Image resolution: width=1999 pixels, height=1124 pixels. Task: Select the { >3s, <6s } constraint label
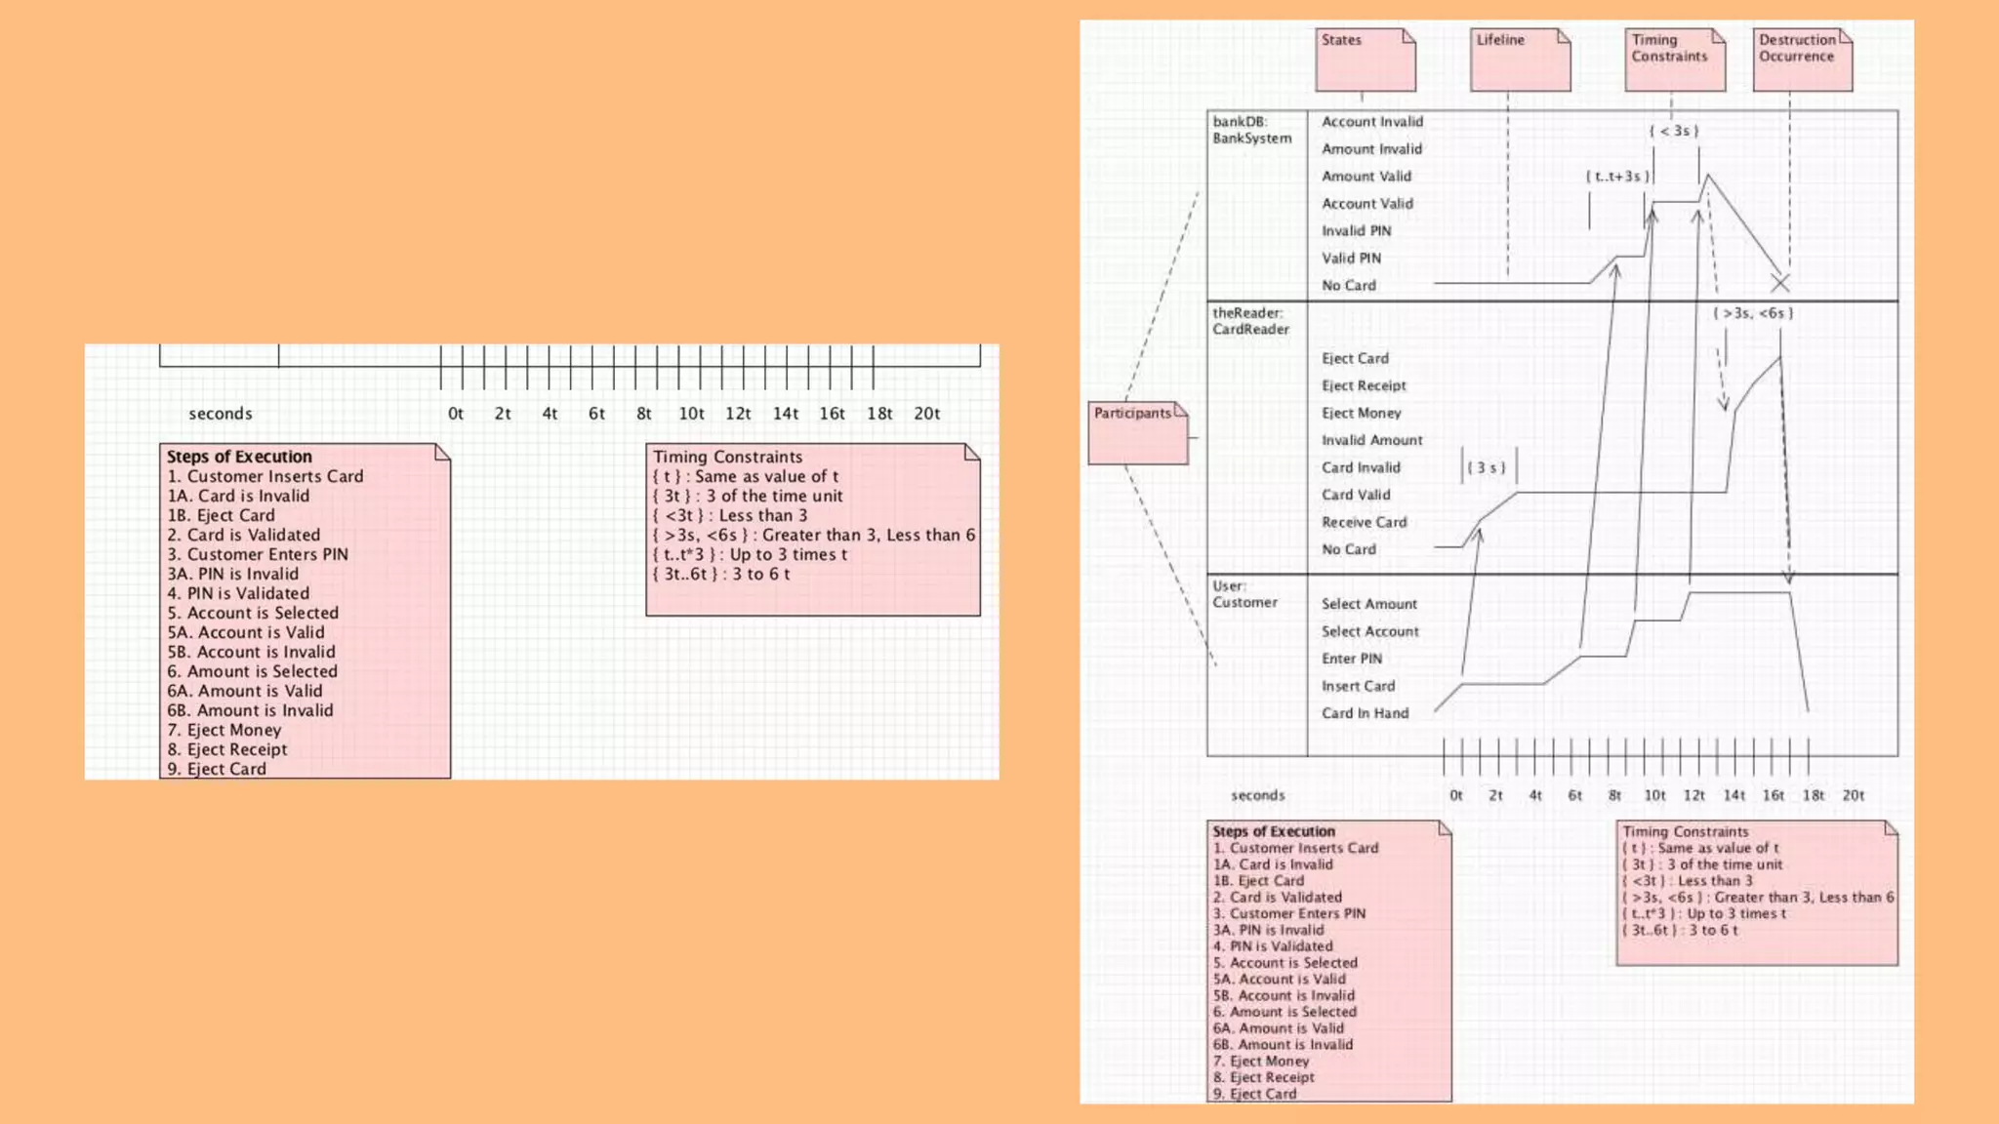pos(1753,313)
